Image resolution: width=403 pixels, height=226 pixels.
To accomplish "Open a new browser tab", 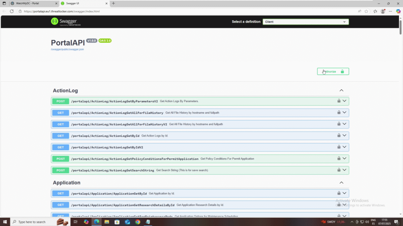I will (113, 3).
